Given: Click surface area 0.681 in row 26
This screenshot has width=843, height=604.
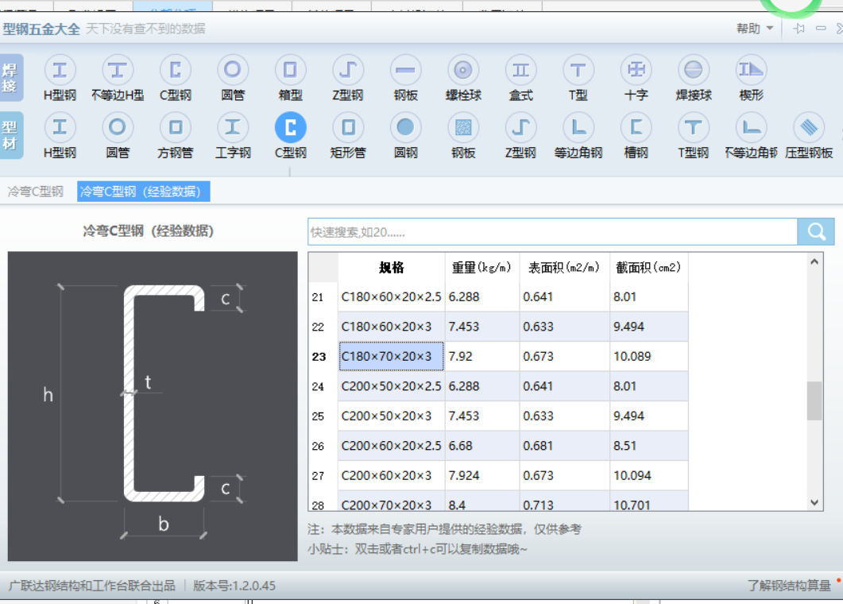Looking at the screenshot, I should click(564, 446).
